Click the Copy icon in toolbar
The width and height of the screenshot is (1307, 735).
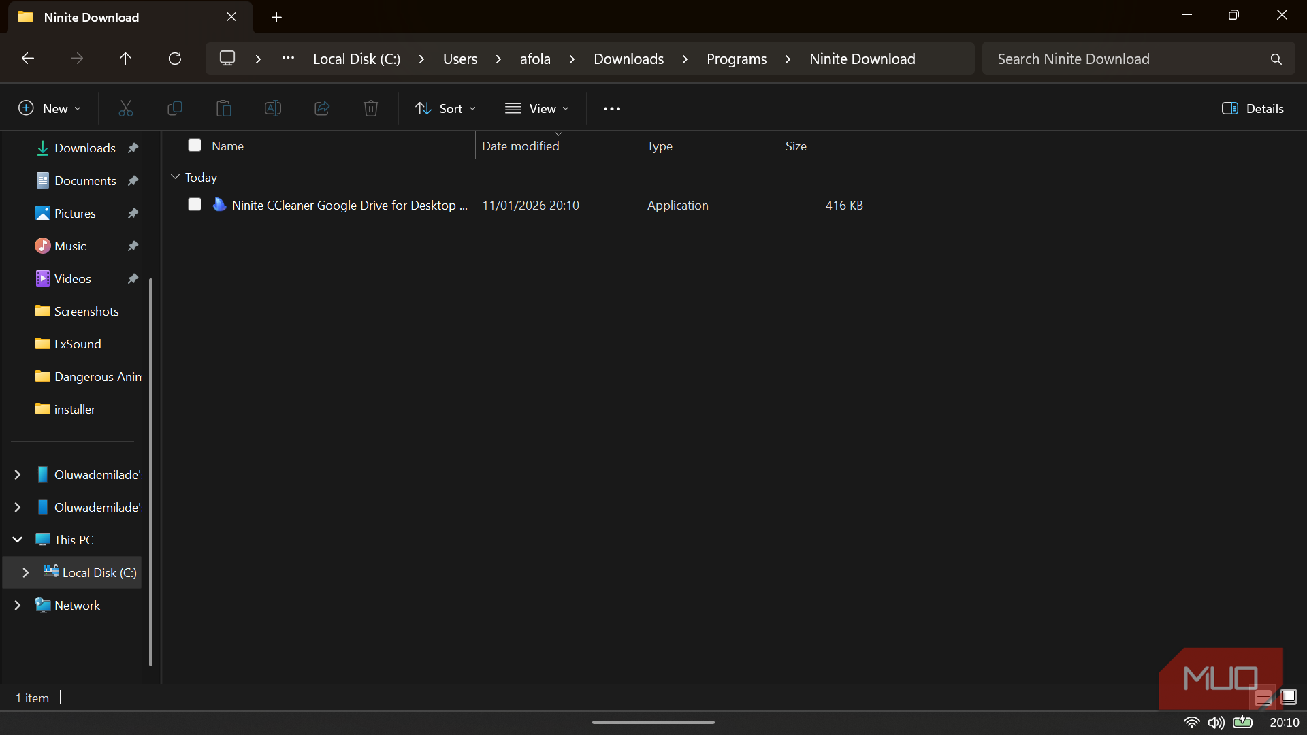coord(175,108)
